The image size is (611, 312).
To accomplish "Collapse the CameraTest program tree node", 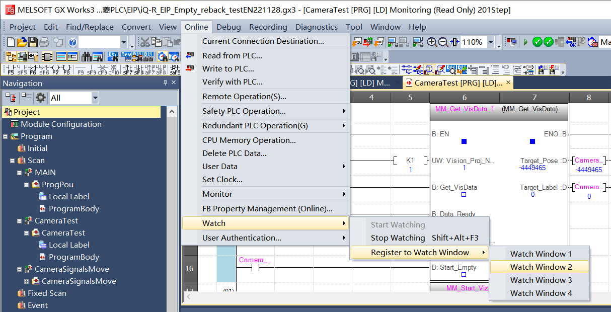I will [x=20, y=221].
